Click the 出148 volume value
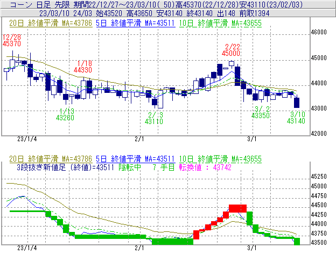The image size is (336, 255). pos(226,13)
